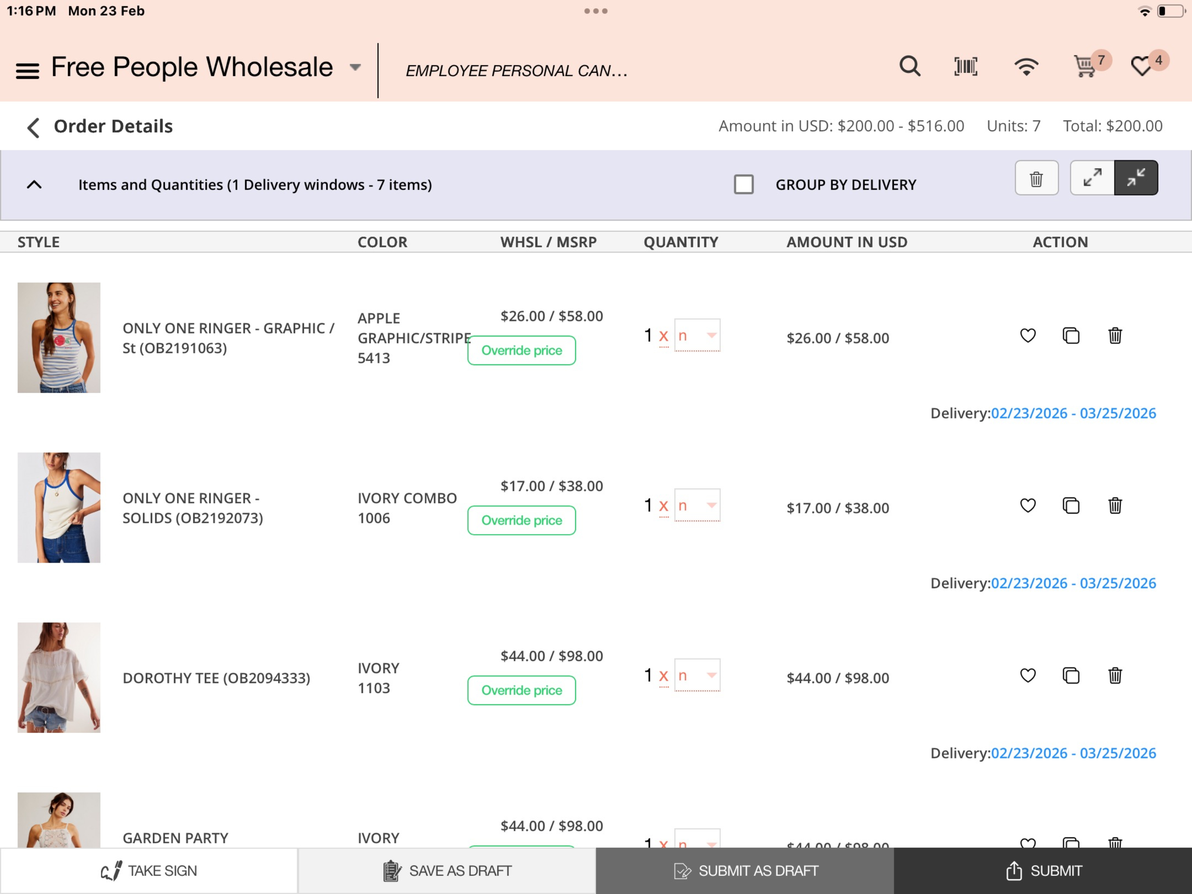
Task: Favorite the Dorothy Tee item
Action: pyautogui.click(x=1028, y=675)
